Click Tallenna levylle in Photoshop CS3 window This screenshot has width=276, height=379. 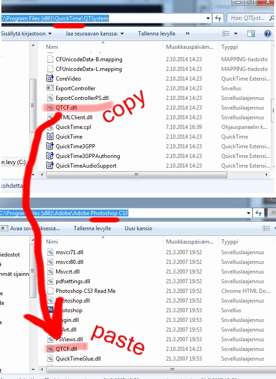click(x=92, y=228)
